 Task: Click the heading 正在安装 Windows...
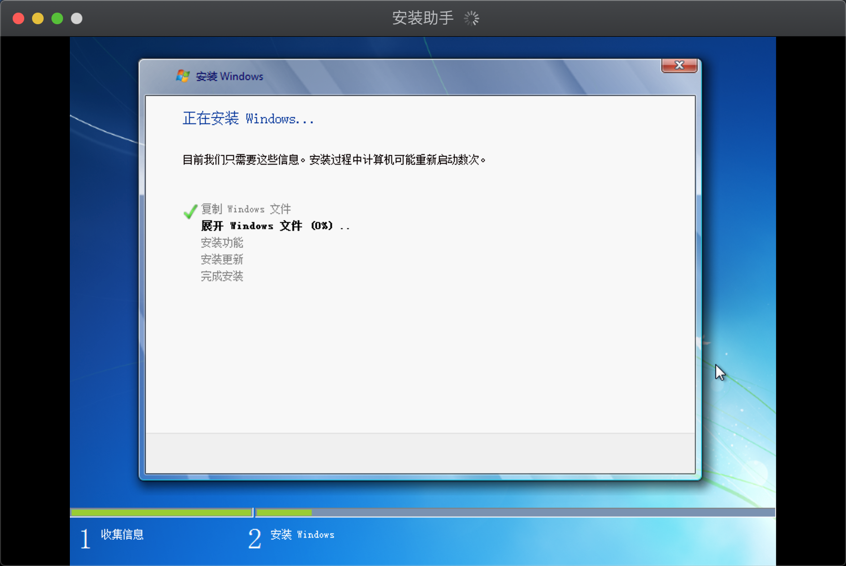coord(248,118)
